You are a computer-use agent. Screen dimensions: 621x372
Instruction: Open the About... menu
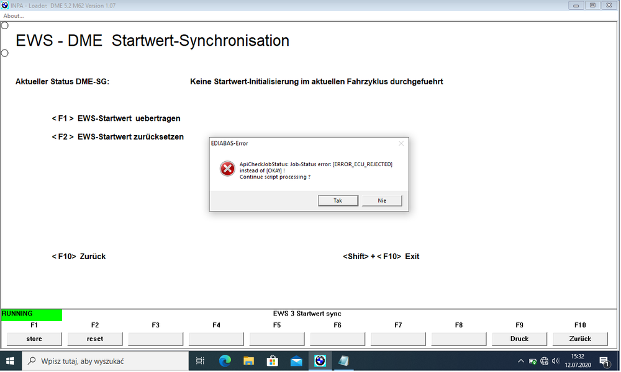pos(14,15)
